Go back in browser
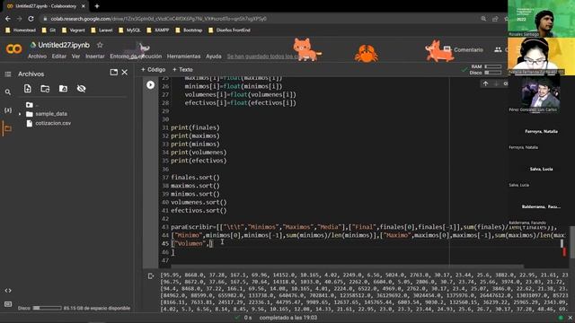575x323 pixels. coord(8,19)
